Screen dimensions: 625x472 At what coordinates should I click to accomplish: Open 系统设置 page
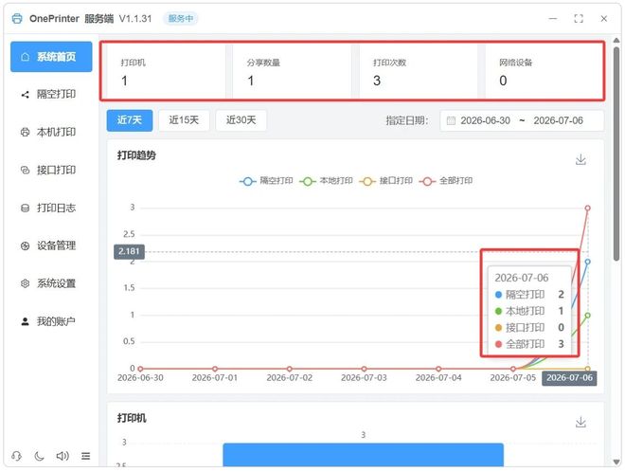pyautogui.click(x=51, y=283)
